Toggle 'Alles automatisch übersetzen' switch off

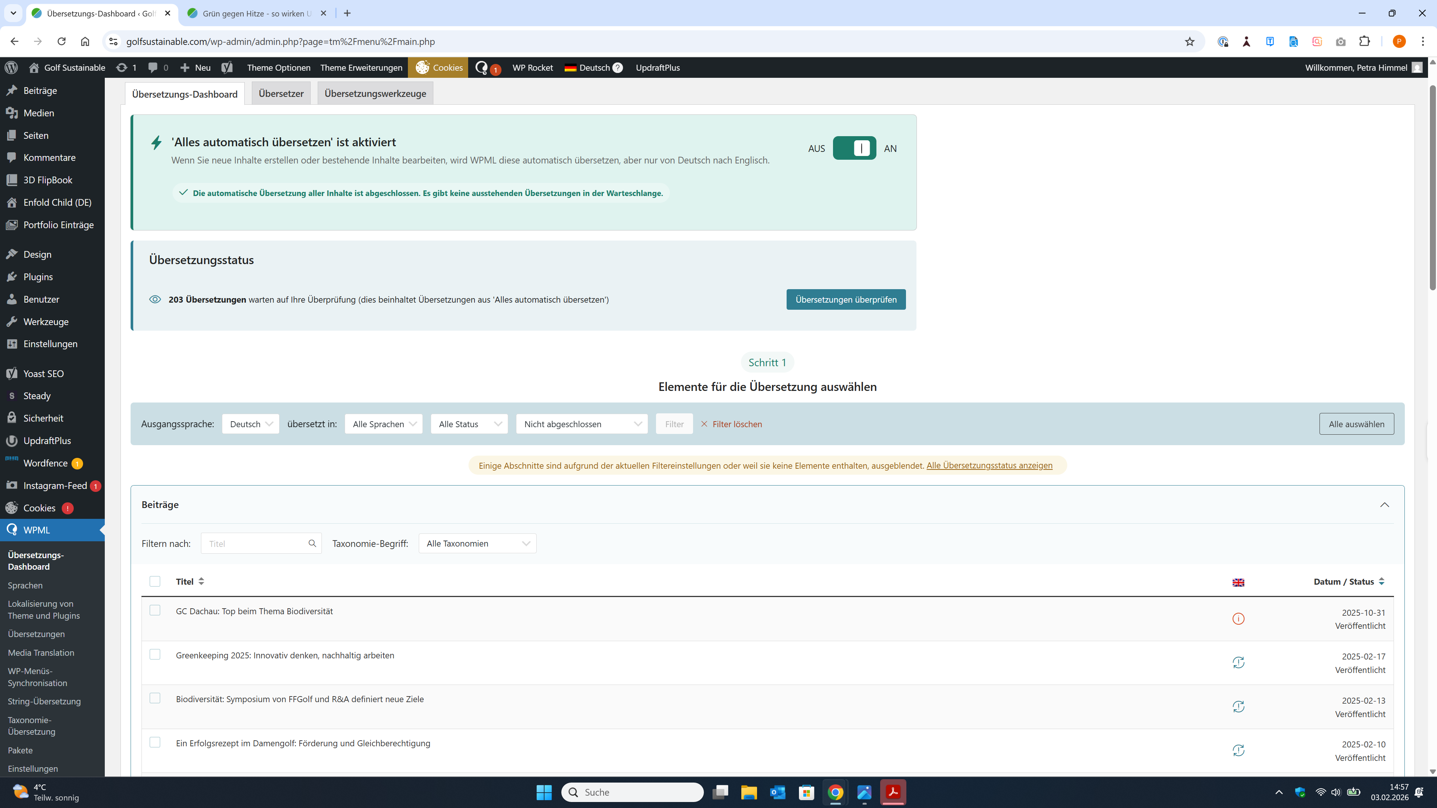click(854, 149)
